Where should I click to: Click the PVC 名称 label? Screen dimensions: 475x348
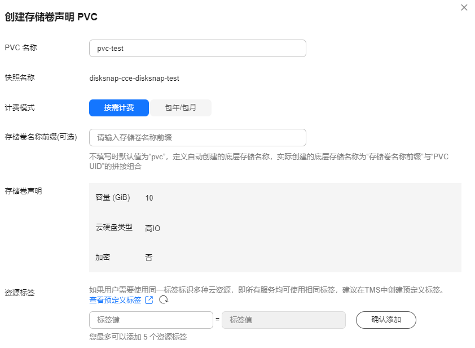tap(21, 47)
